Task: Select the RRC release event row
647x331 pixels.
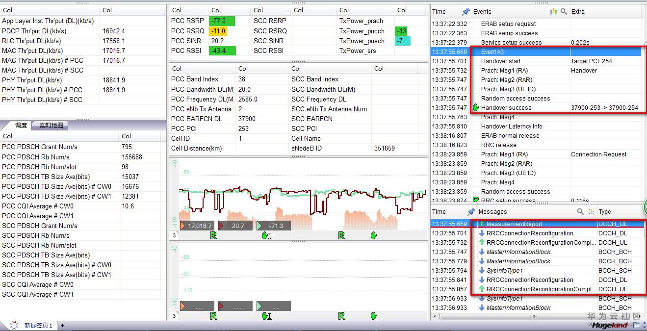Action: pos(537,145)
